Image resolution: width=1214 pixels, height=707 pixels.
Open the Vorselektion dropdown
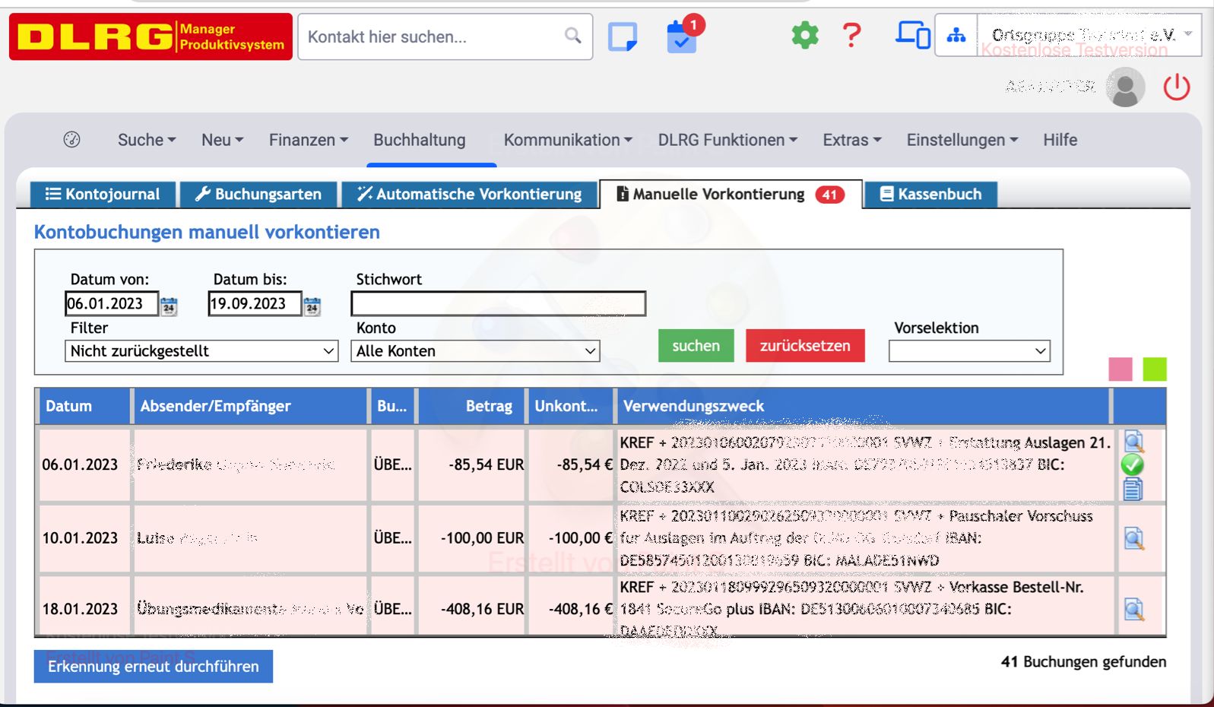969,350
